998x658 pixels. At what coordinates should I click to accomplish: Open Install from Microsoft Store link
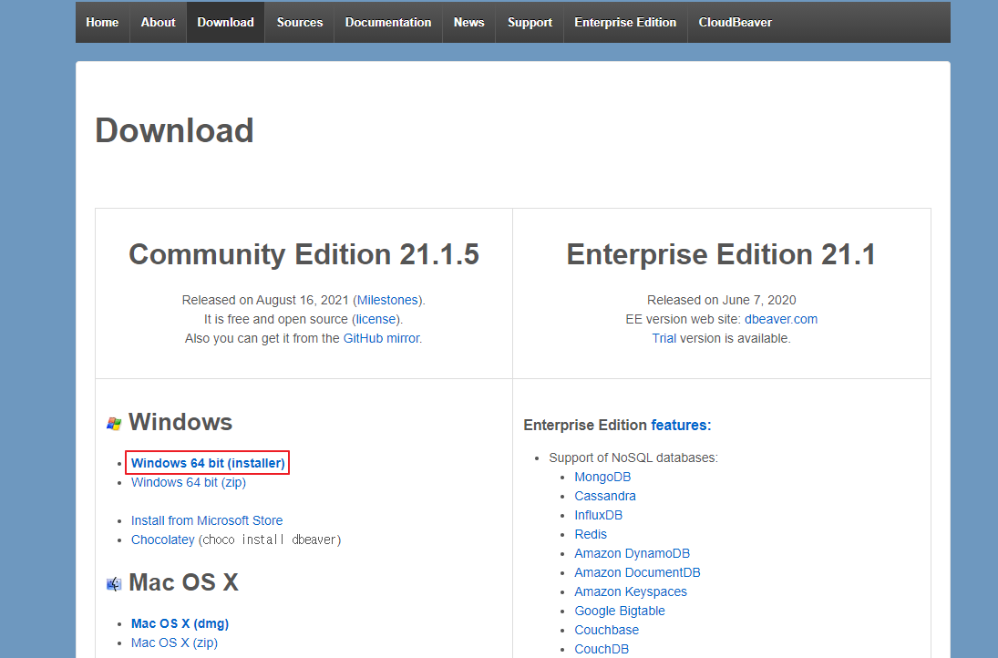tap(207, 520)
